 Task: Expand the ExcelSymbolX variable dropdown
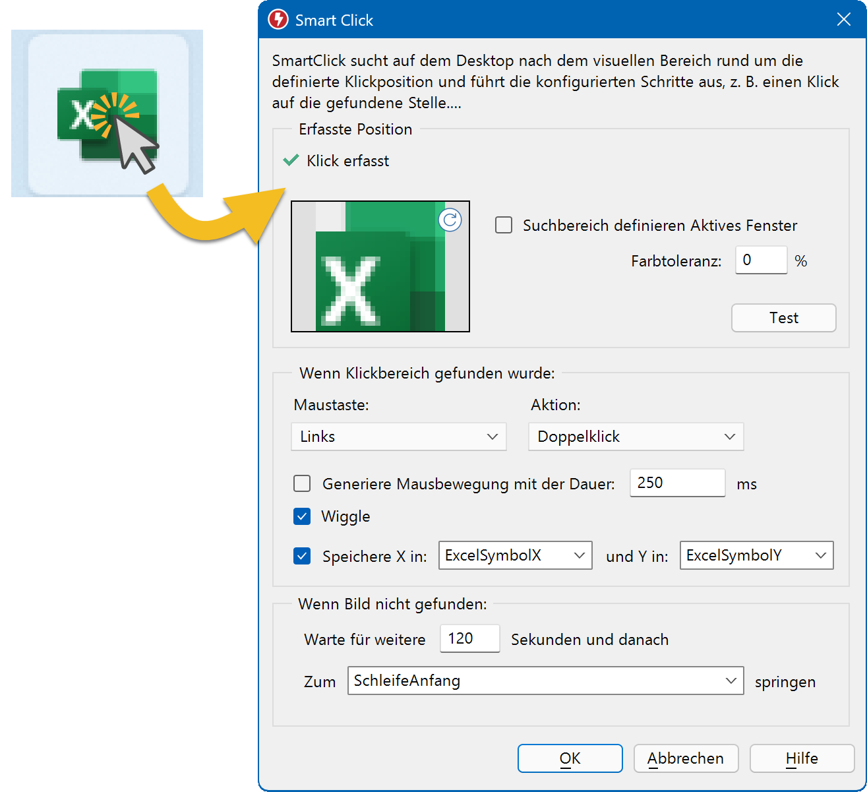(x=515, y=555)
